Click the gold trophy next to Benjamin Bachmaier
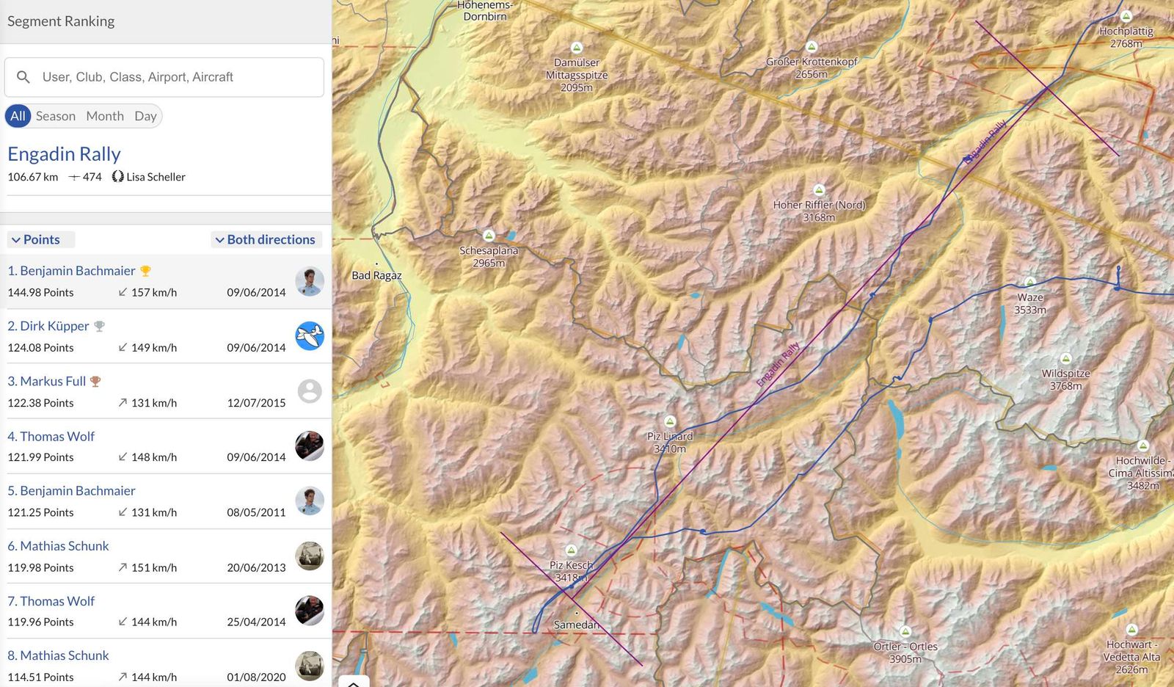The image size is (1174, 687). (x=145, y=271)
